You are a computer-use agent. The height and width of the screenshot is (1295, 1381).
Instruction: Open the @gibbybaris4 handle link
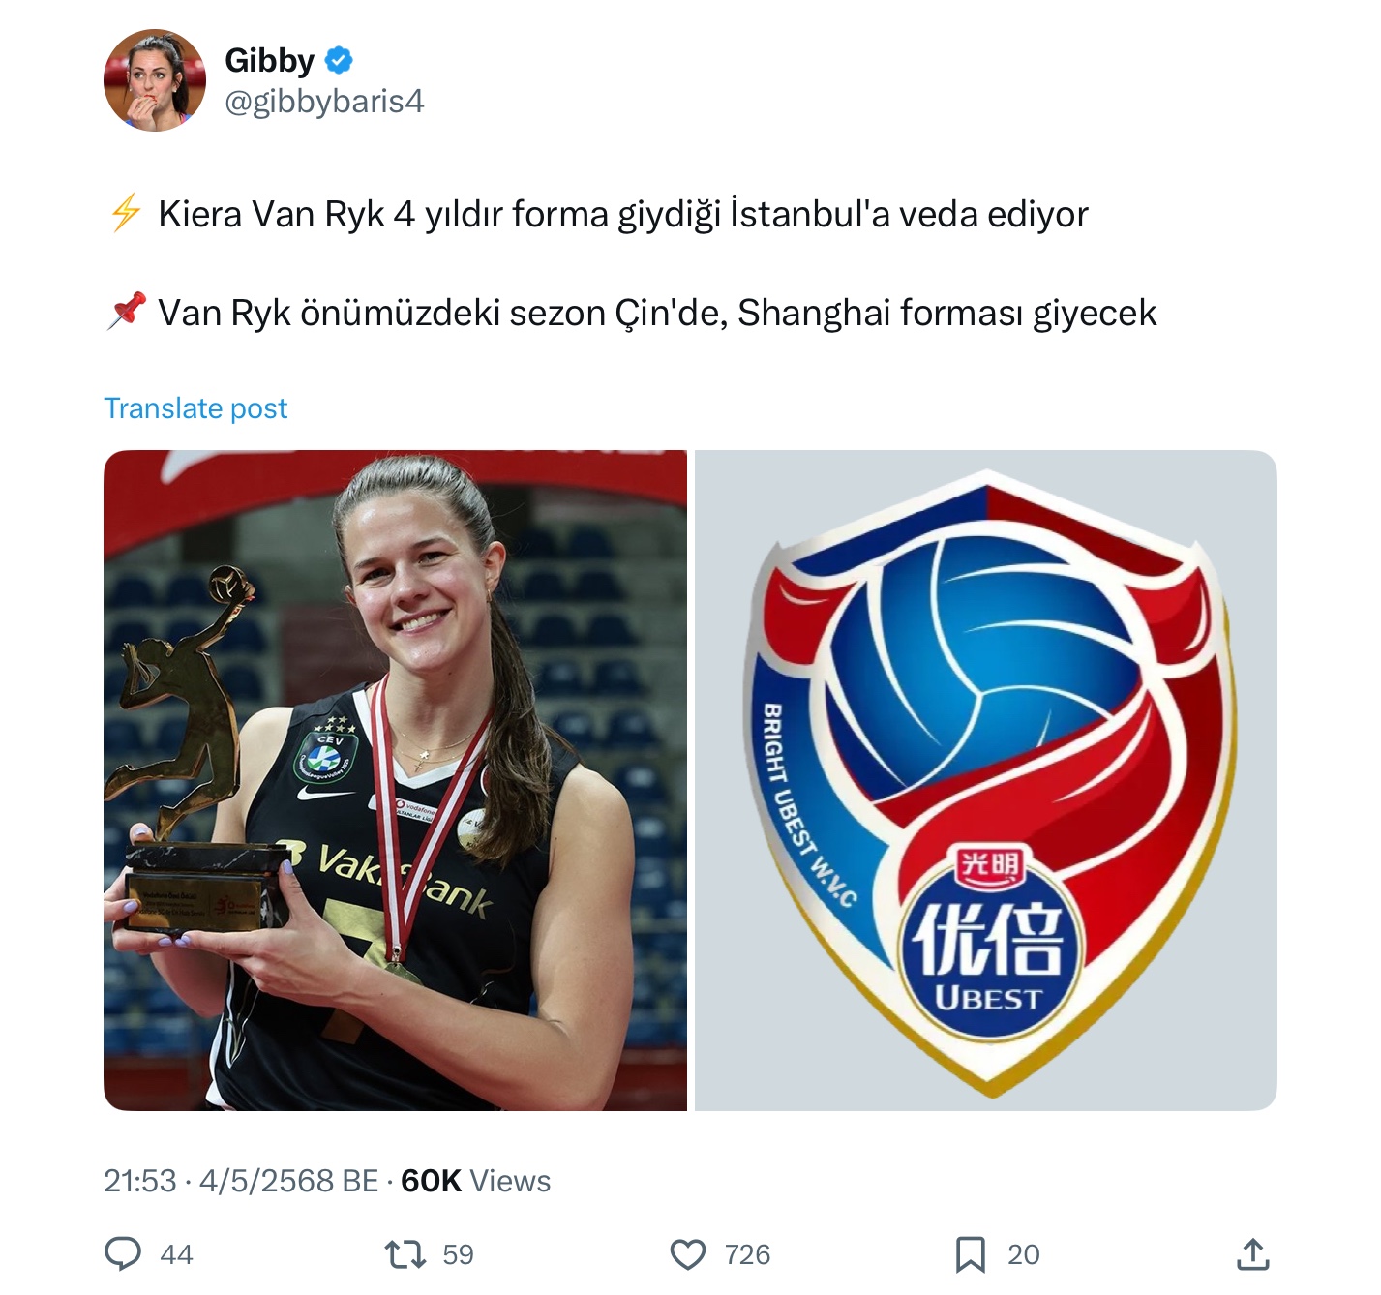pyautogui.click(x=324, y=102)
